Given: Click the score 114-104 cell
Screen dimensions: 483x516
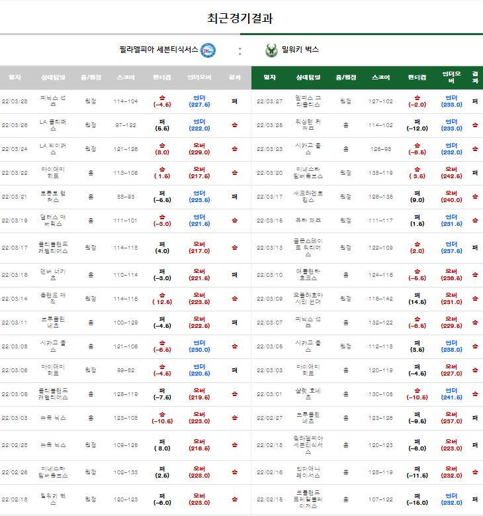Looking at the screenshot, I should (126, 101).
